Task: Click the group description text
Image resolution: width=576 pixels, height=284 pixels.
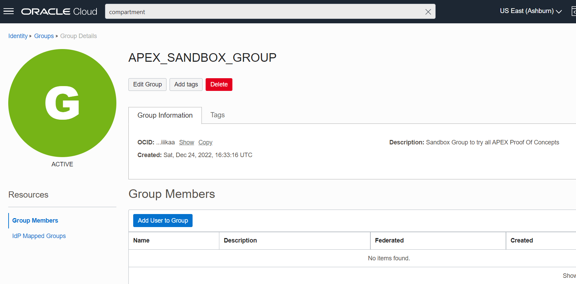Action: tap(474, 142)
